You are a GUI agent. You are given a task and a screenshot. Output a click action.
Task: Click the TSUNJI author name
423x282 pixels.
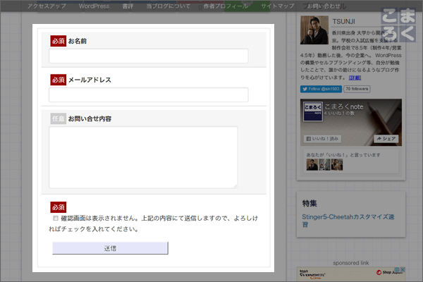pyautogui.click(x=344, y=22)
